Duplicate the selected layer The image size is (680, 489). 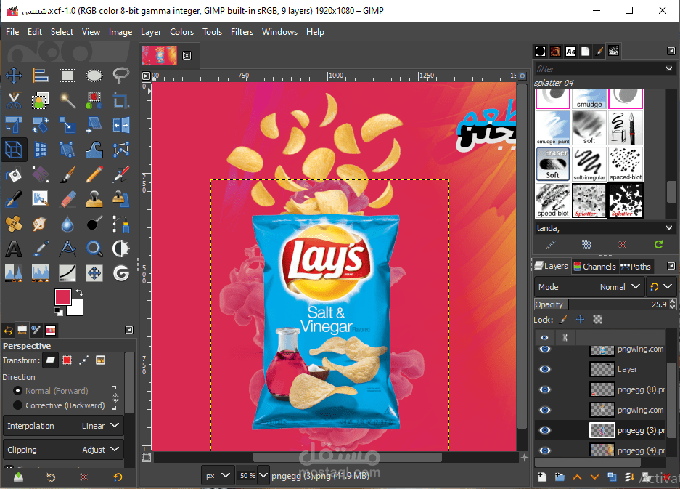613,477
